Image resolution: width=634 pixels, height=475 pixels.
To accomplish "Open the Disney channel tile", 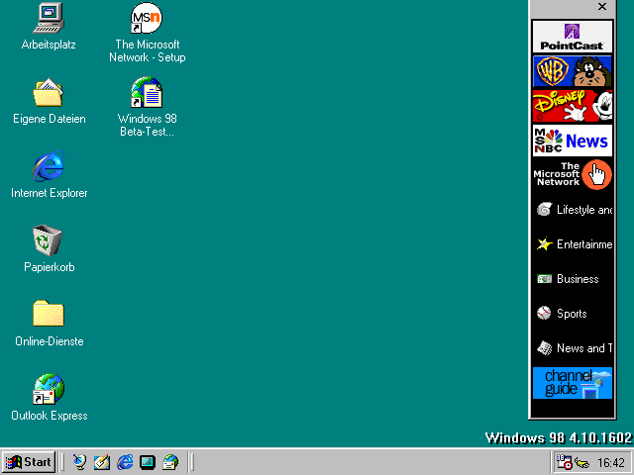I will 572,106.
